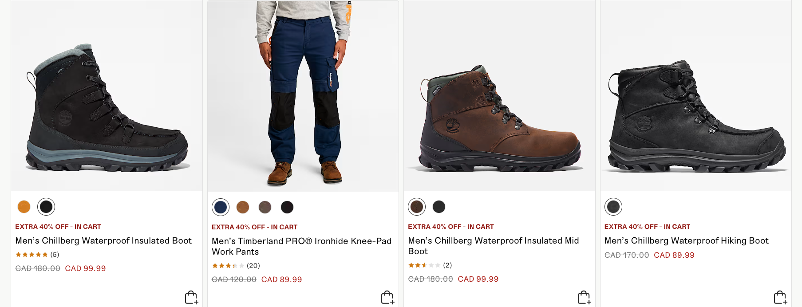Add Chillberg Waterproof Hiking Boot to cart
802x307 pixels.
click(x=780, y=297)
